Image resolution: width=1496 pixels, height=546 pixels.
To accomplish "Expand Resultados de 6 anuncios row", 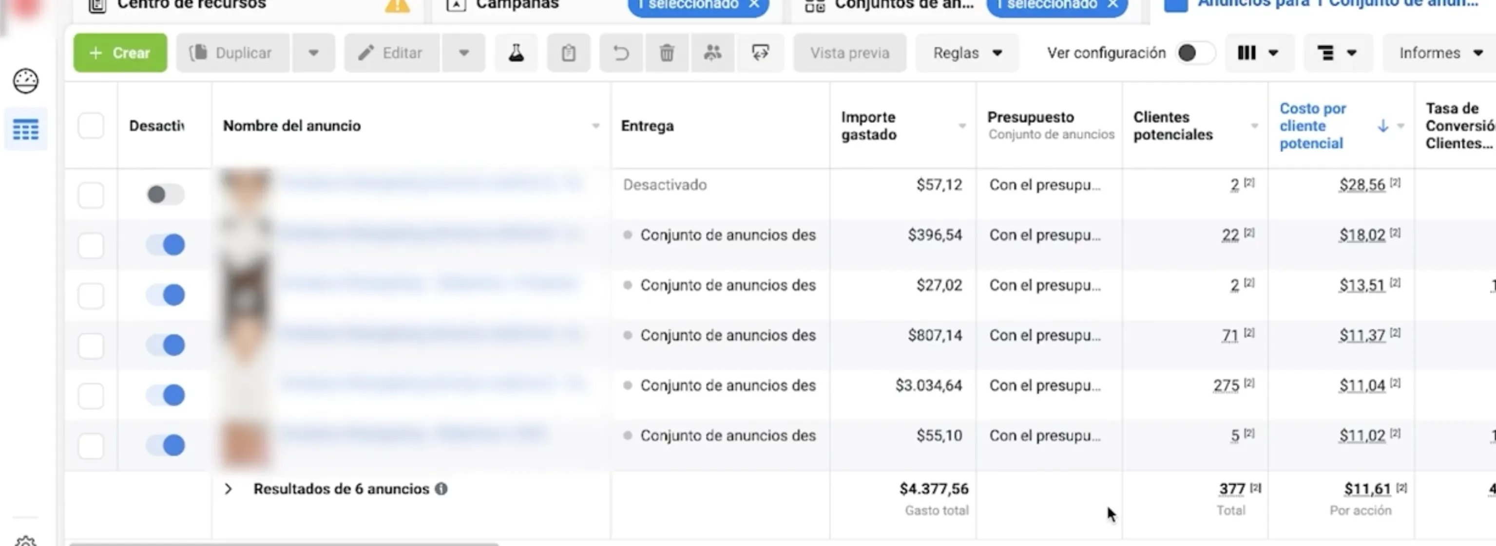I will point(228,489).
